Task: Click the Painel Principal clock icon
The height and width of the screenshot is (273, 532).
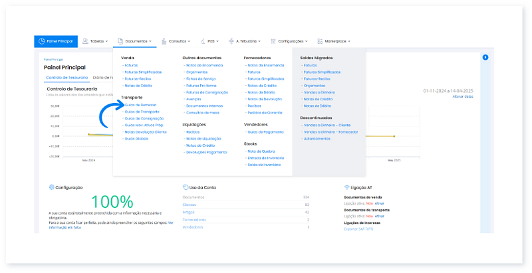Action: coord(42,41)
